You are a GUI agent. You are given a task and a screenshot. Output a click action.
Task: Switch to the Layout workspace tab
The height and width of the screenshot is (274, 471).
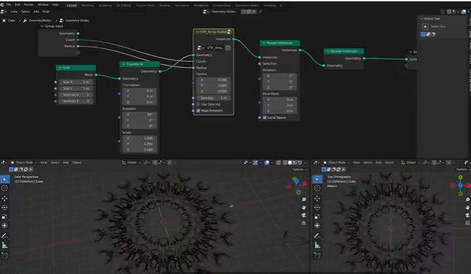click(72, 5)
